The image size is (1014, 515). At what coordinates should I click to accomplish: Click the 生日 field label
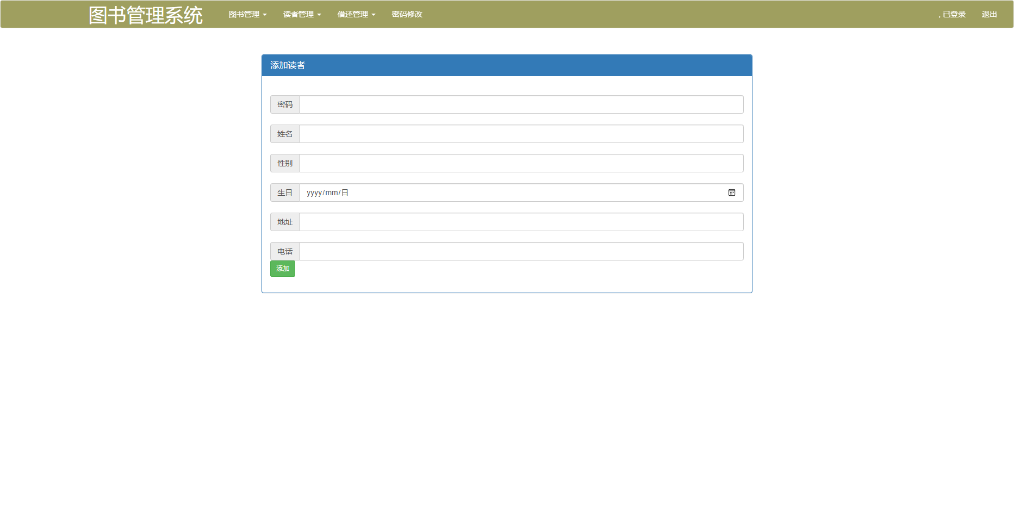coord(285,193)
